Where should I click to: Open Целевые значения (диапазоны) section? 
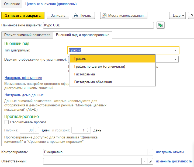coord(51,4)
